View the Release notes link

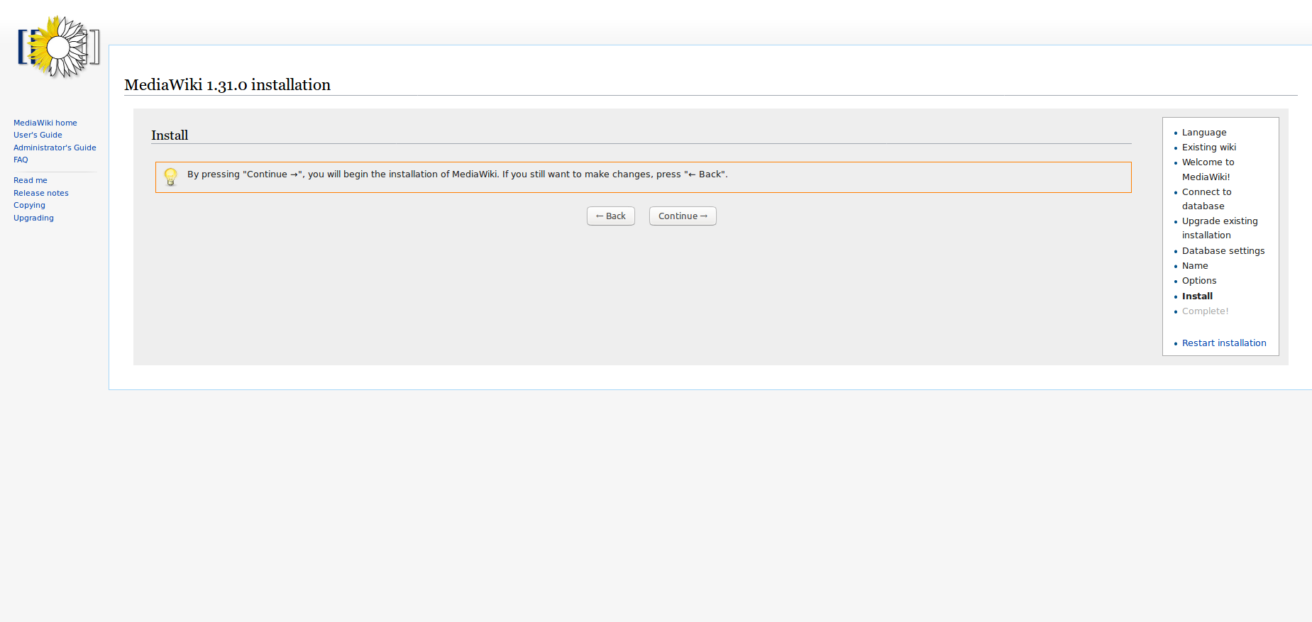[x=41, y=193]
